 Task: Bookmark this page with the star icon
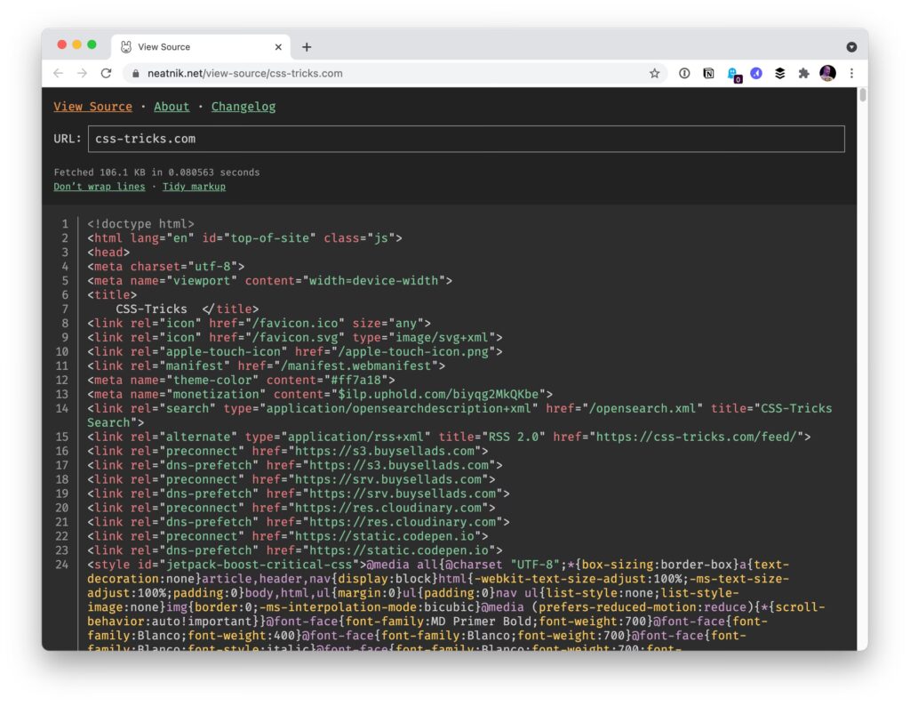(x=655, y=74)
